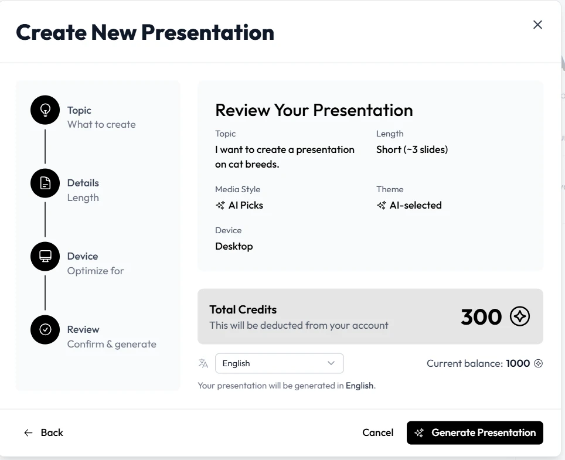Viewport: 565px width, 460px height.
Task: Click the Topic lightbulb step icon
Action: click(45, 110)
